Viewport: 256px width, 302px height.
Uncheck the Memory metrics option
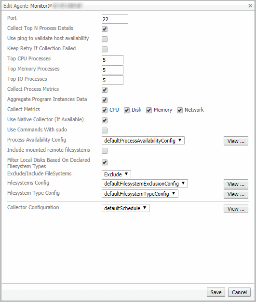tap(149, 110)
